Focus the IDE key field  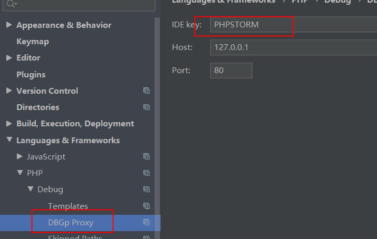tap(290, 25)
